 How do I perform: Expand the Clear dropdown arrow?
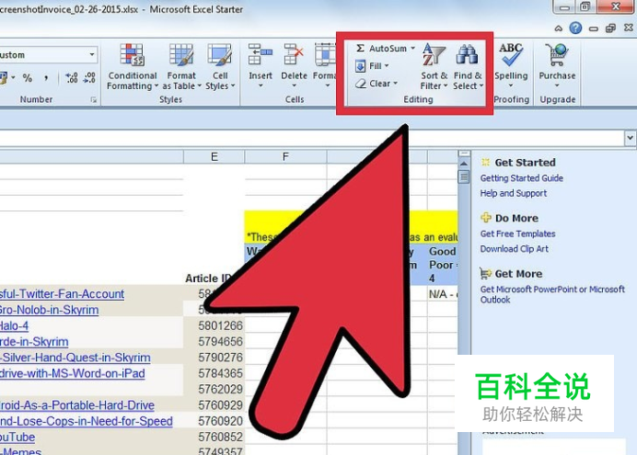click(x=395, y=84)
